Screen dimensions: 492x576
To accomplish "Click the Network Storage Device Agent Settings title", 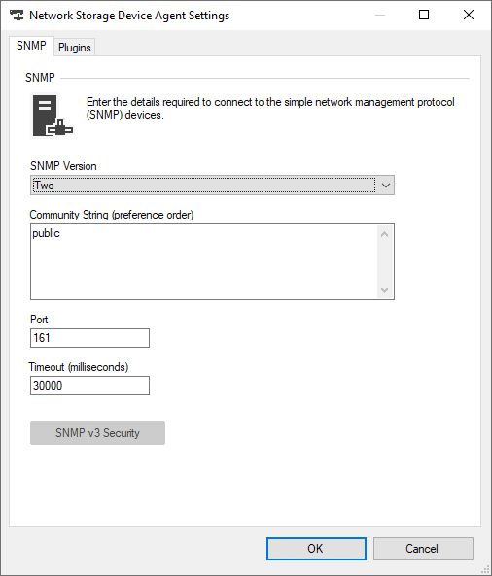I will point(129,16).
